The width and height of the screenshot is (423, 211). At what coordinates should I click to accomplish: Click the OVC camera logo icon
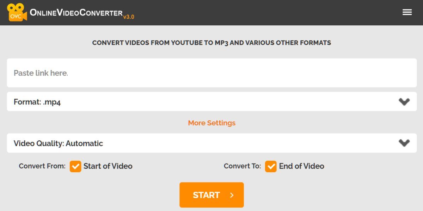point(17,12)
